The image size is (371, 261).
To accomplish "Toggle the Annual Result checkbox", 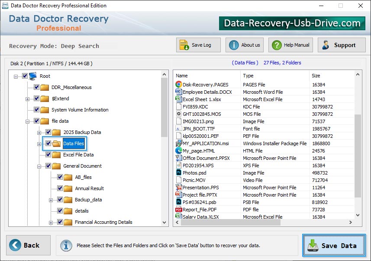I will pos(60,188).
